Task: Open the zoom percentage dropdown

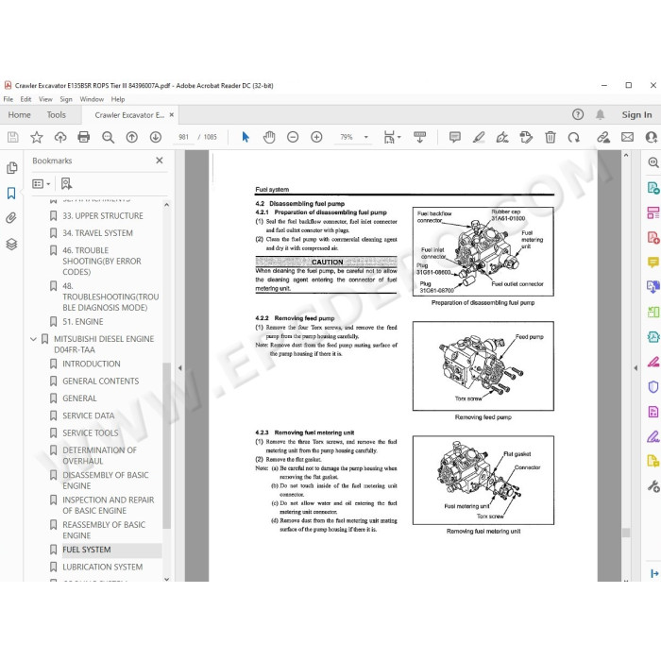Action: pos(366,137)
